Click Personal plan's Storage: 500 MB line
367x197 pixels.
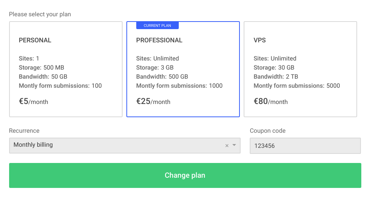click(x=41, y=67)
